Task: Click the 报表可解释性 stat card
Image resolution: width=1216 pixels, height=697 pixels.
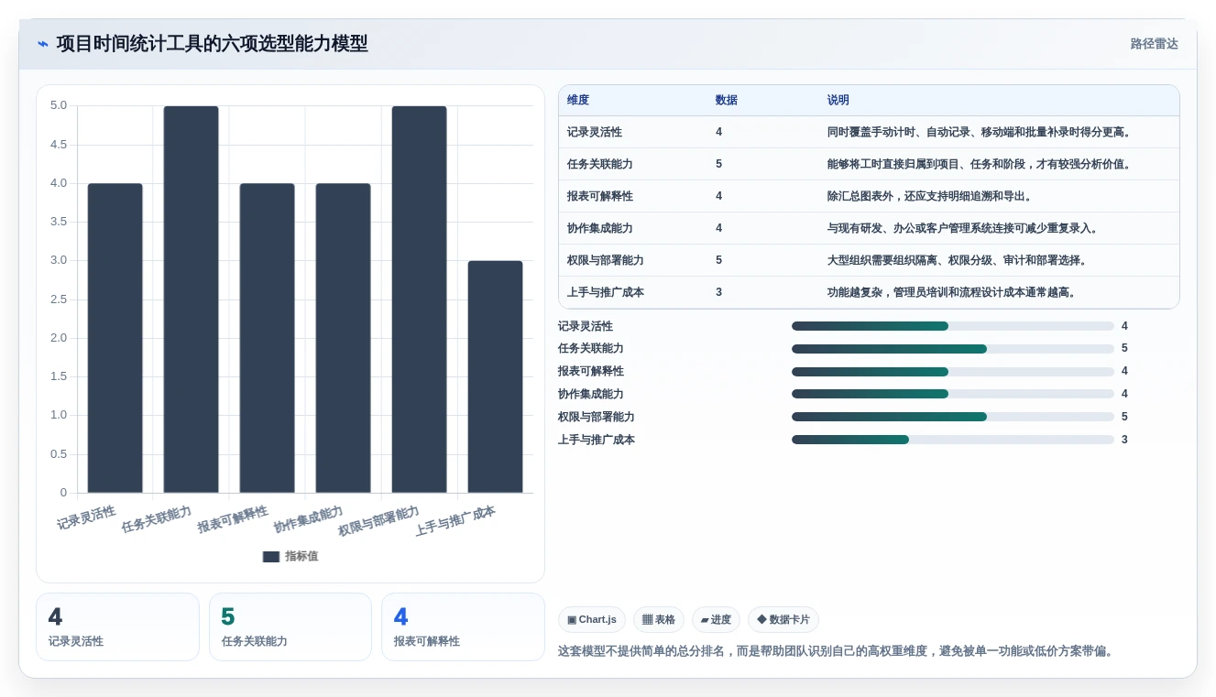Action: [463, 626]
